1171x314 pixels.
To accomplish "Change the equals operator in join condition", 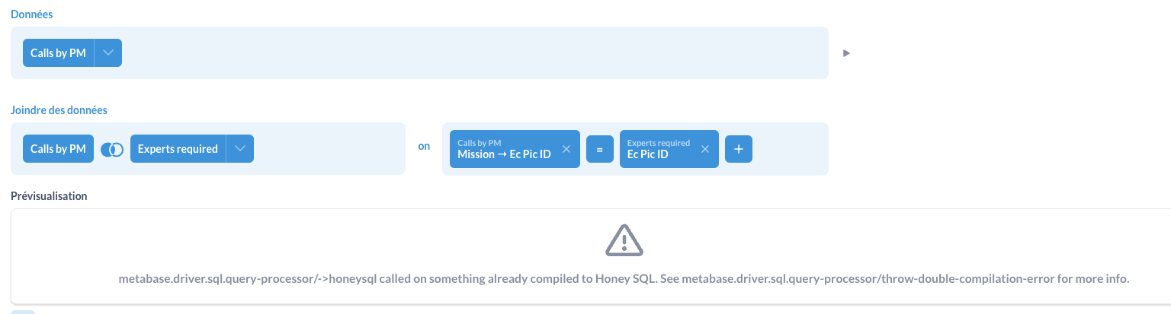I will coord(600,149).
